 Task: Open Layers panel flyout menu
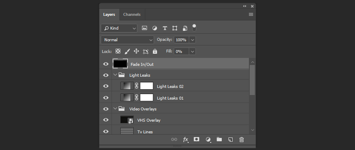click(x=251, y=15)
